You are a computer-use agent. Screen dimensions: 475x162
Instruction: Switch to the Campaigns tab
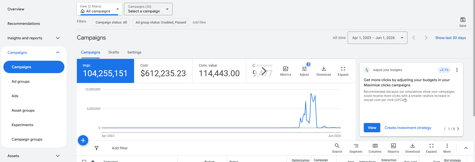91,52
